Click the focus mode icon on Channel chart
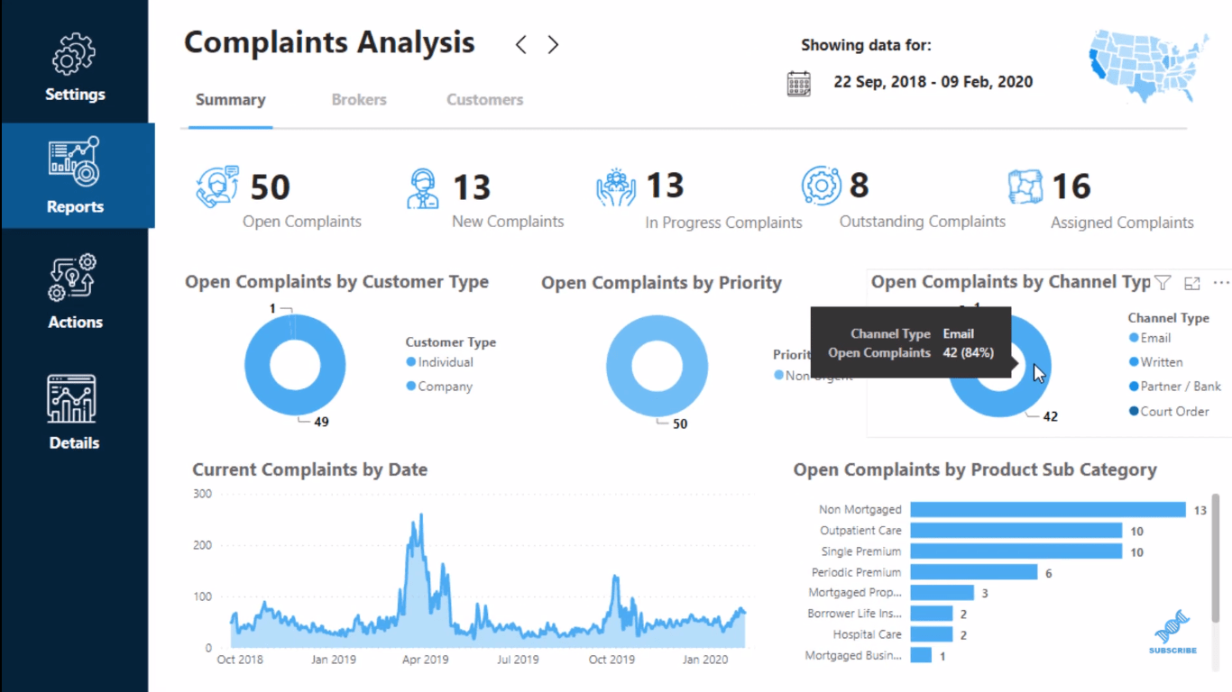Viewport: 1232px width, 692px height. click(x=1191, y=283)
